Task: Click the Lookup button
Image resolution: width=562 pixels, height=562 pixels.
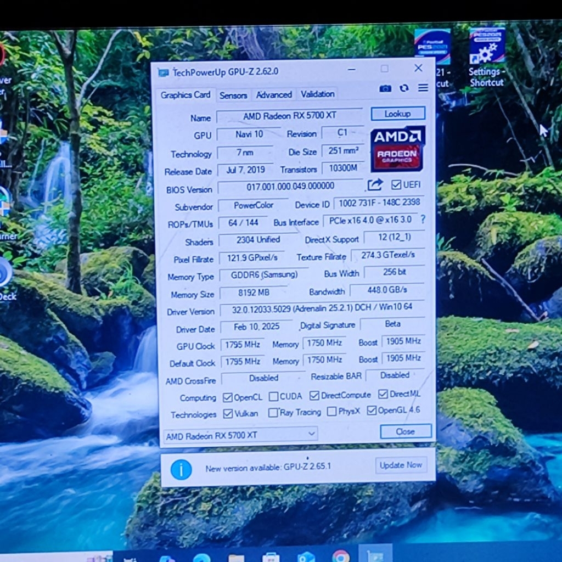Action: click(x=398, y=114)
